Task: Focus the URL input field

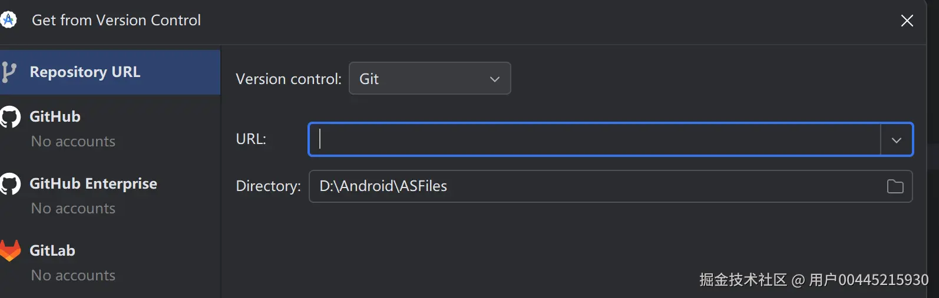Action: pyautogui.click(x=595, y=139)
